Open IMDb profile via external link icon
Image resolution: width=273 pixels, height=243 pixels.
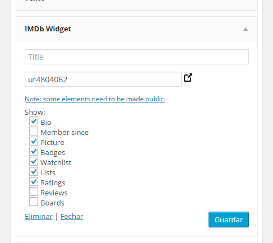coord(188,78)
